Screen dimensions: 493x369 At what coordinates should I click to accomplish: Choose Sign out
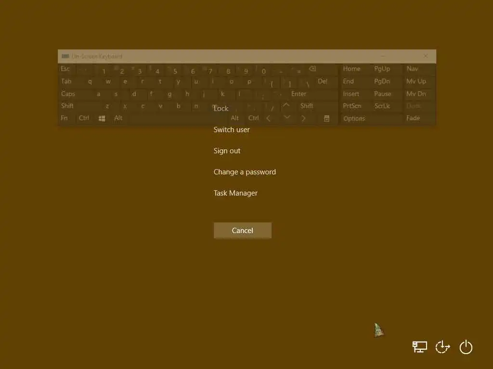(x=227, y=151)
